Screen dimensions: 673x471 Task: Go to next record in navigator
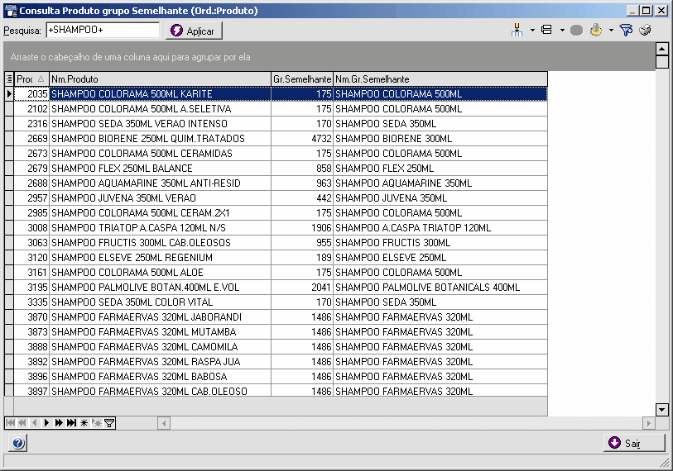[46, 423]
